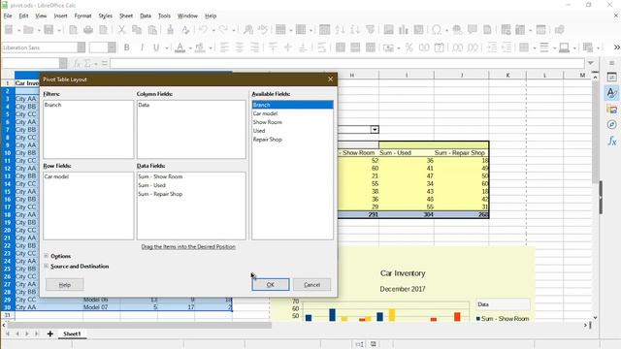The image size is (621, 349).
Task: Toggle Italic formatting icon
Action: 142,48
